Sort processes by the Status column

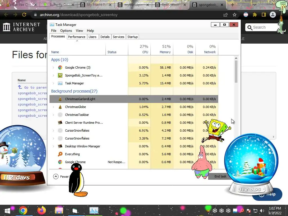117,49
